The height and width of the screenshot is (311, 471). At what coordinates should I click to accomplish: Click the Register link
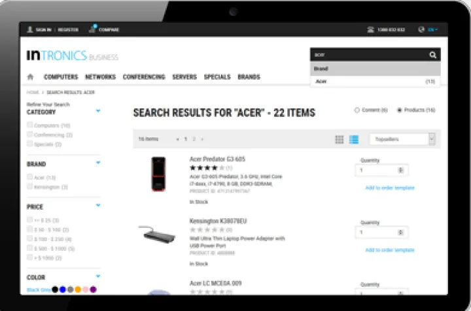(x=68, y=29)
